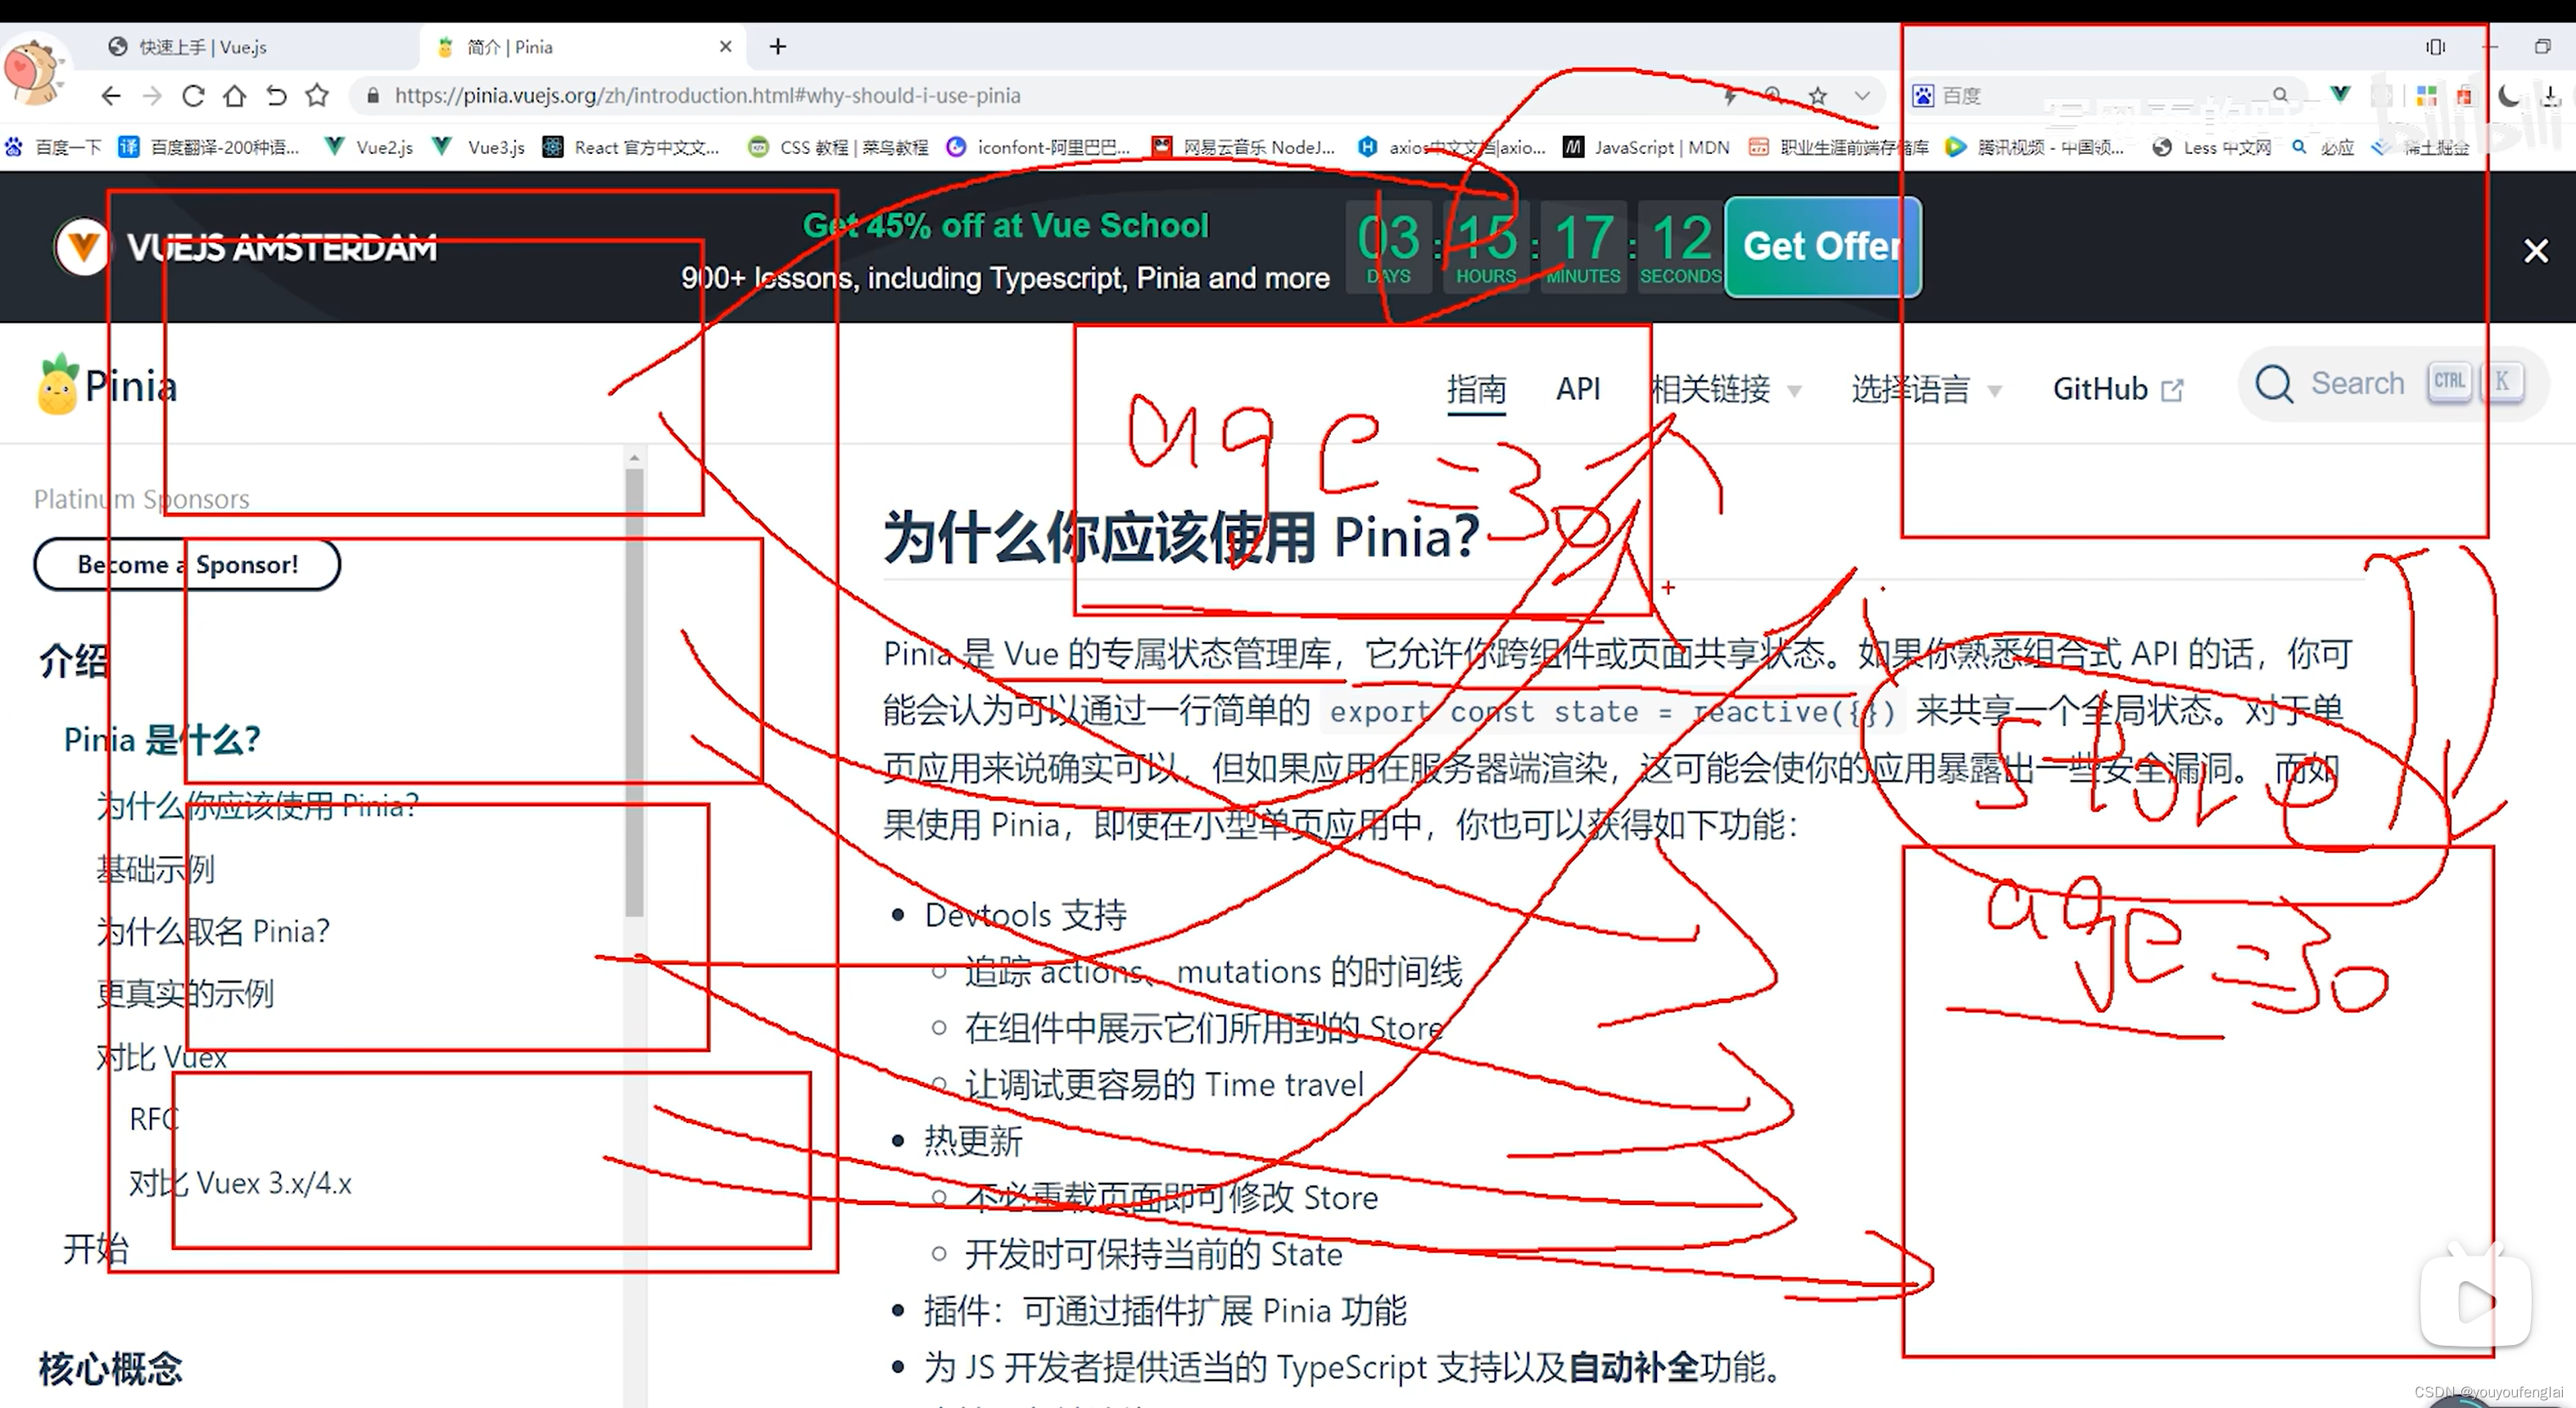Bookmark the page with the toolbar star left of the address bar

click(317, 96)
